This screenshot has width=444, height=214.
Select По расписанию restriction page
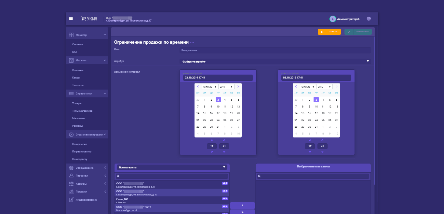(82, 151)
